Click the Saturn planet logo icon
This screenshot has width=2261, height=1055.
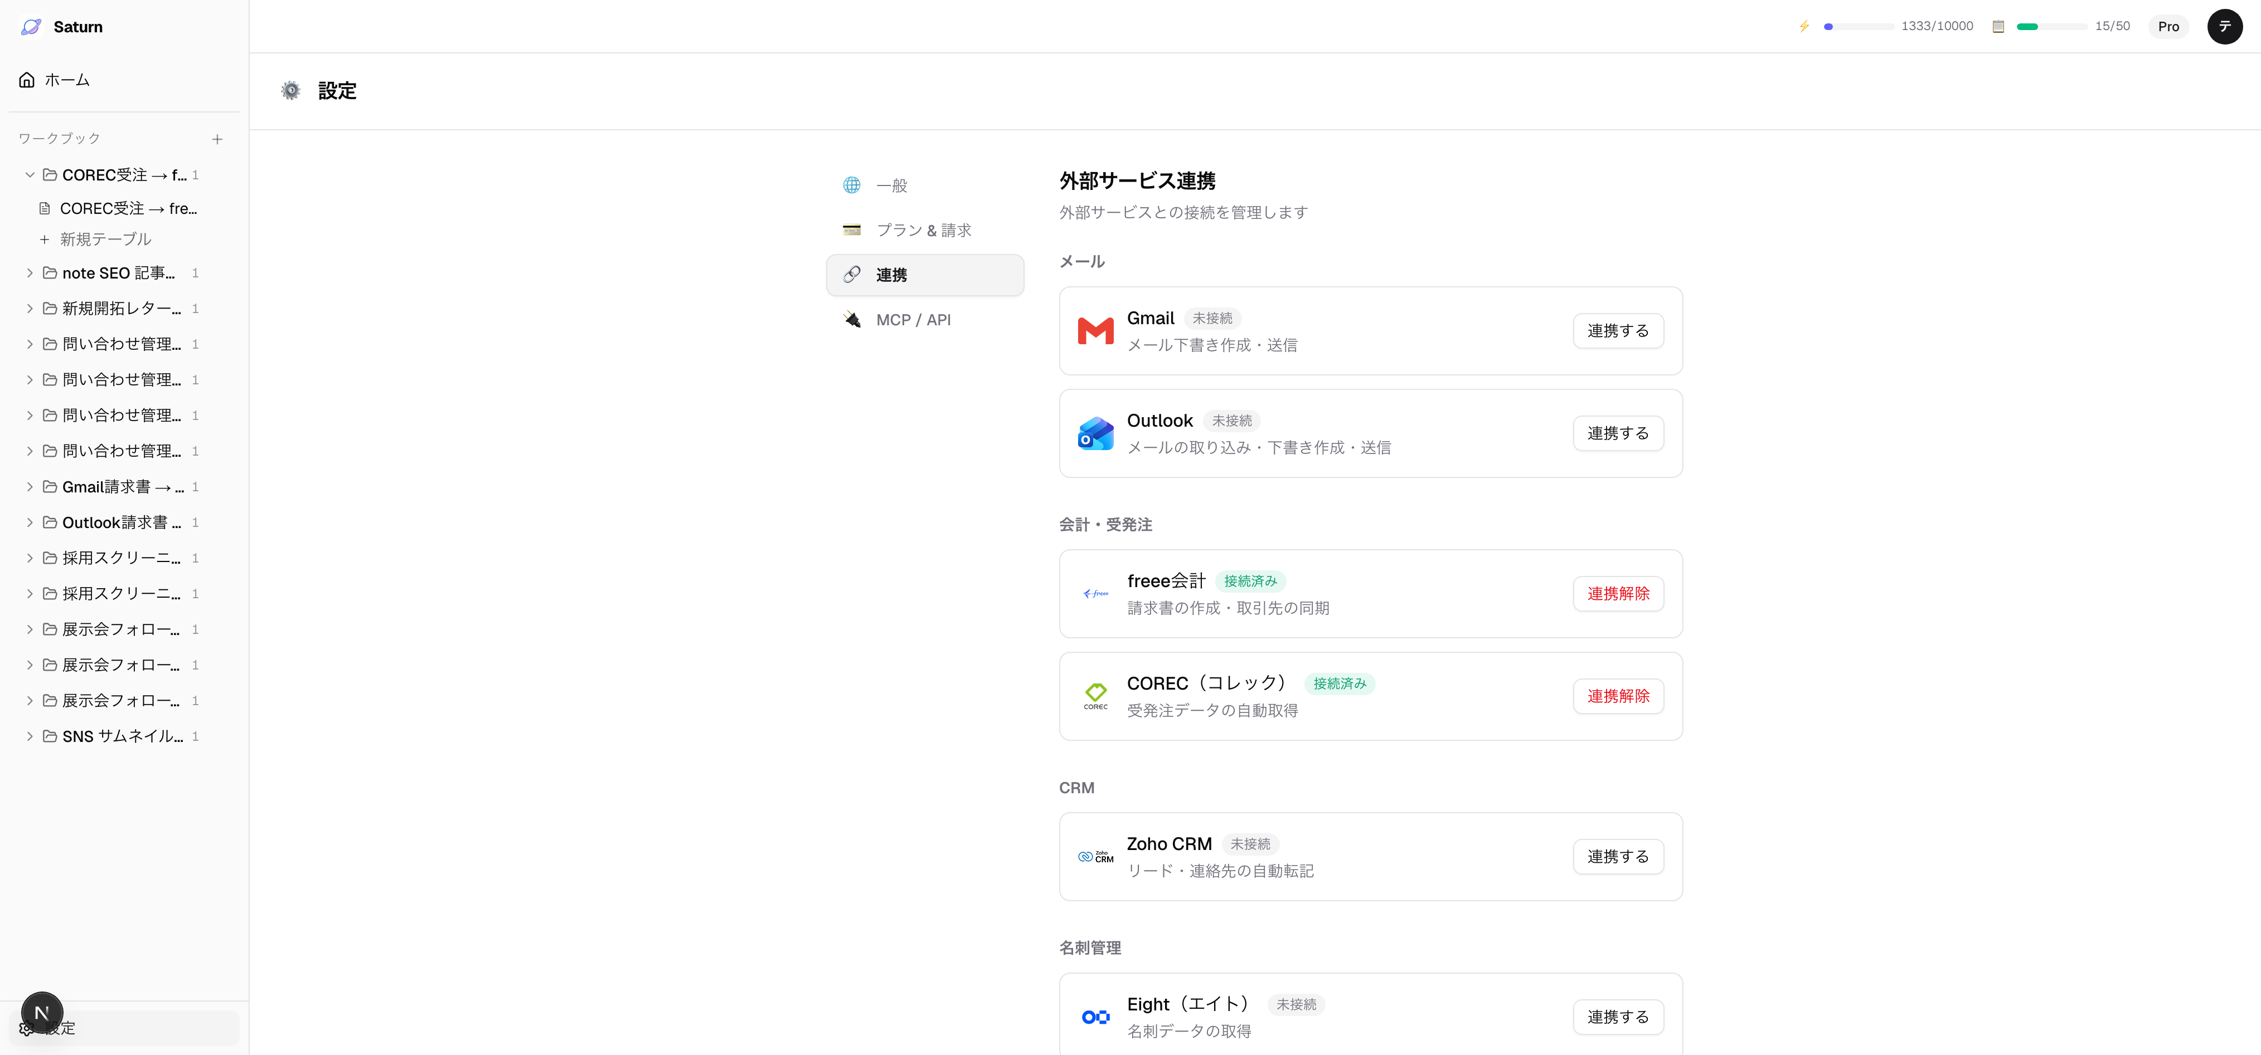click(x=31, y=26)
